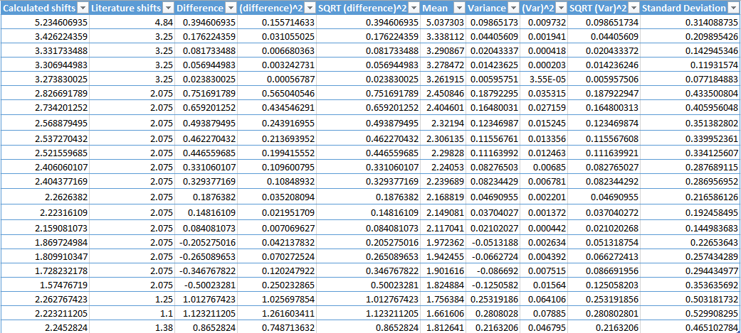
Task: Select cell containing 5.037303
Action: tap(443, 22)
